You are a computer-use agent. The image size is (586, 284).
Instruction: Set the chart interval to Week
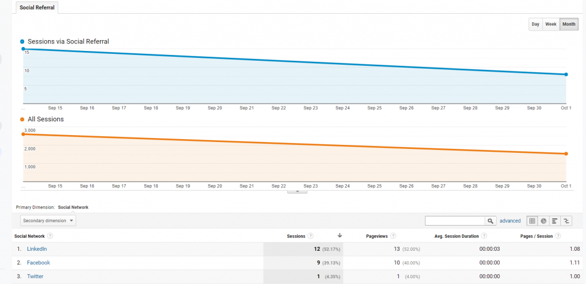coord(551,24)
